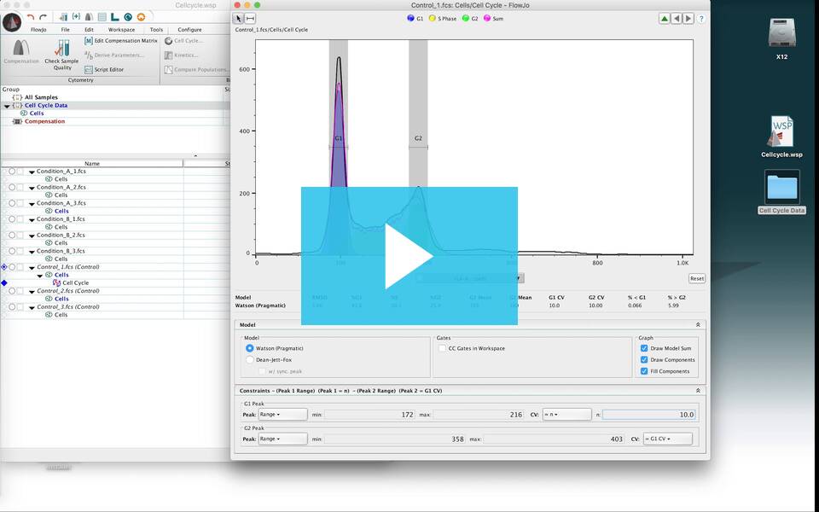Click Edit Compensation Matrix icon
This screenshot has height=512, width=819.
click(89, 41)
